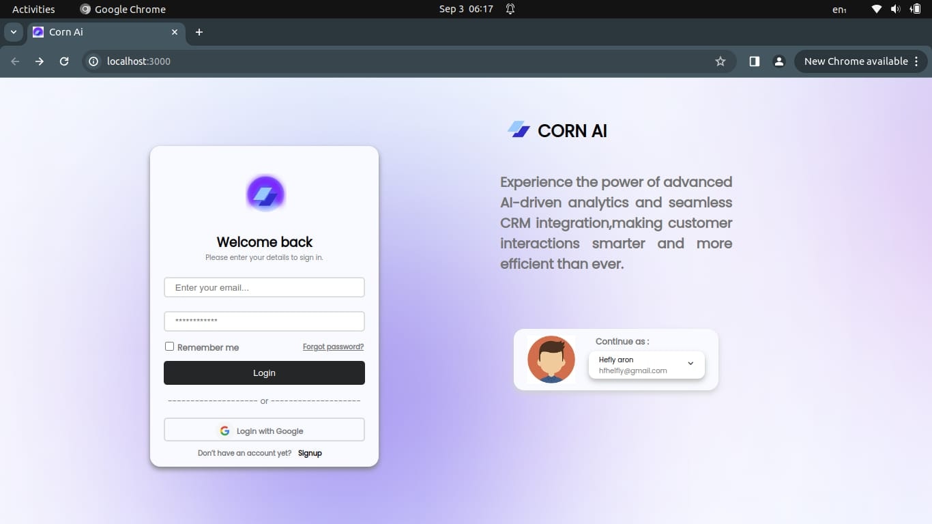Open the Chrome profile menu

[x=778, y=61]
